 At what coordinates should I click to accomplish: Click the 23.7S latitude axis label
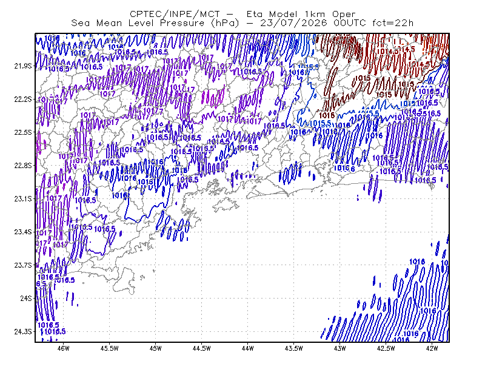(x=23, y=265)
